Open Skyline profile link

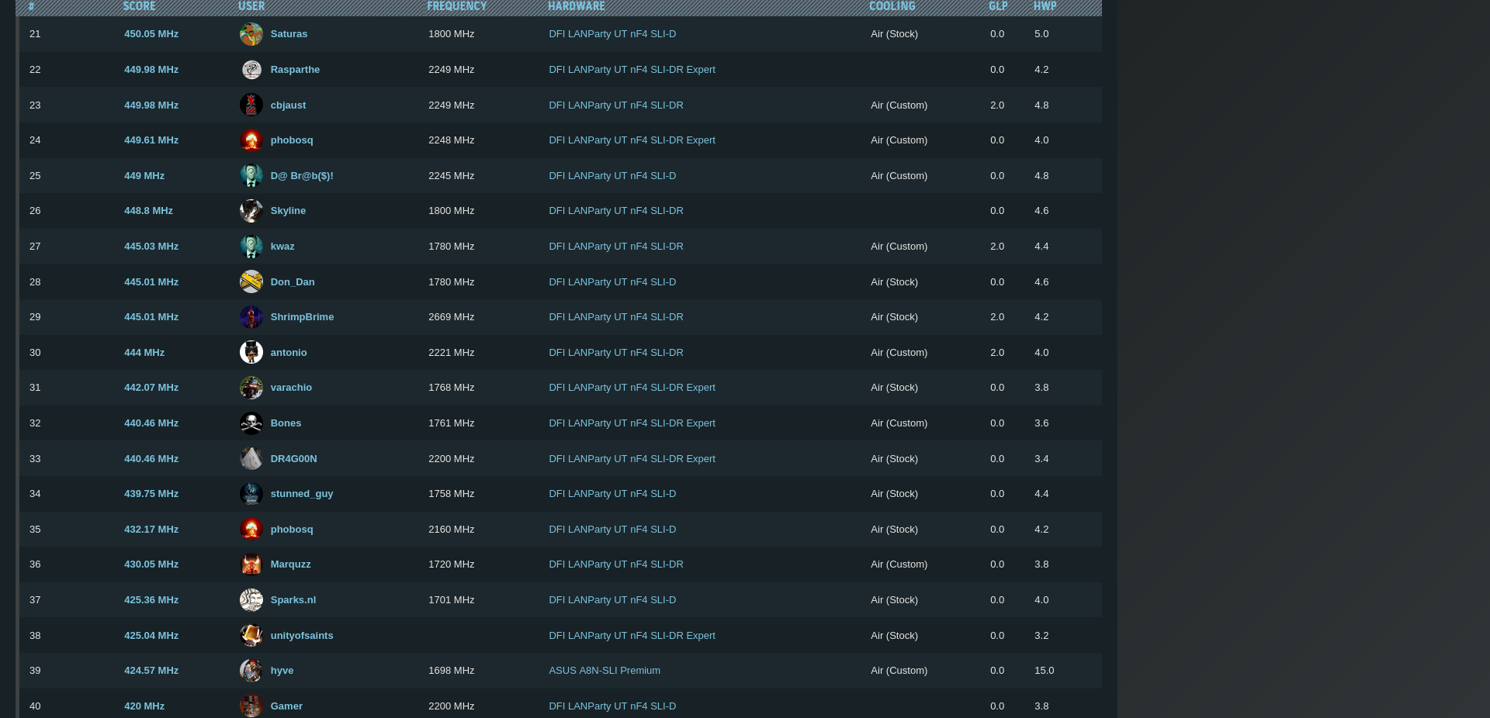point(288,211)
